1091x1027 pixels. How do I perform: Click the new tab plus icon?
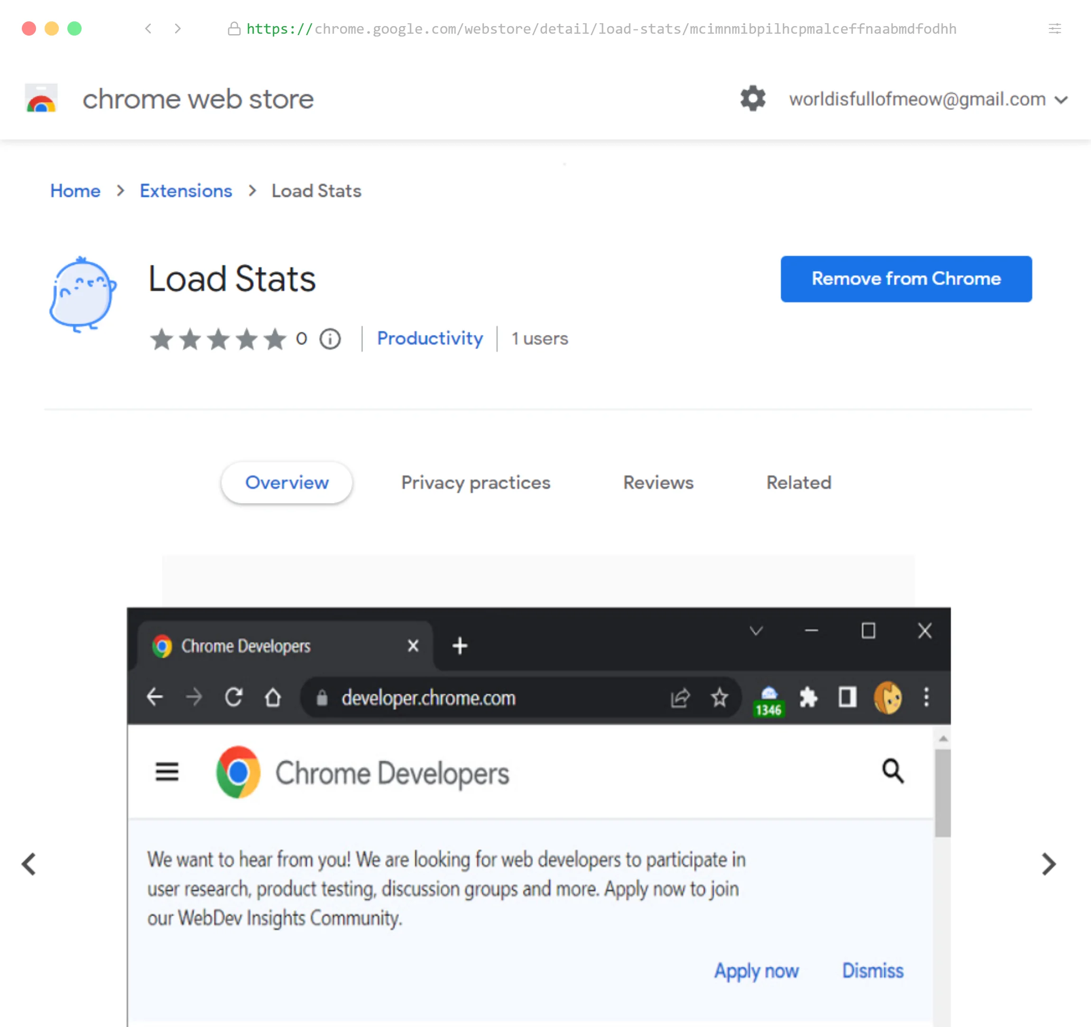click(460, 646)
